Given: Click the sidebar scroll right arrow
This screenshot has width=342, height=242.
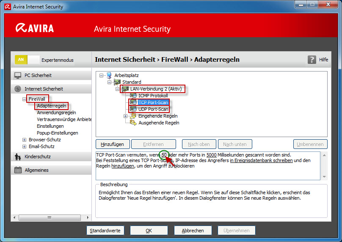Looking at the screenshot, I should point(88,217).
